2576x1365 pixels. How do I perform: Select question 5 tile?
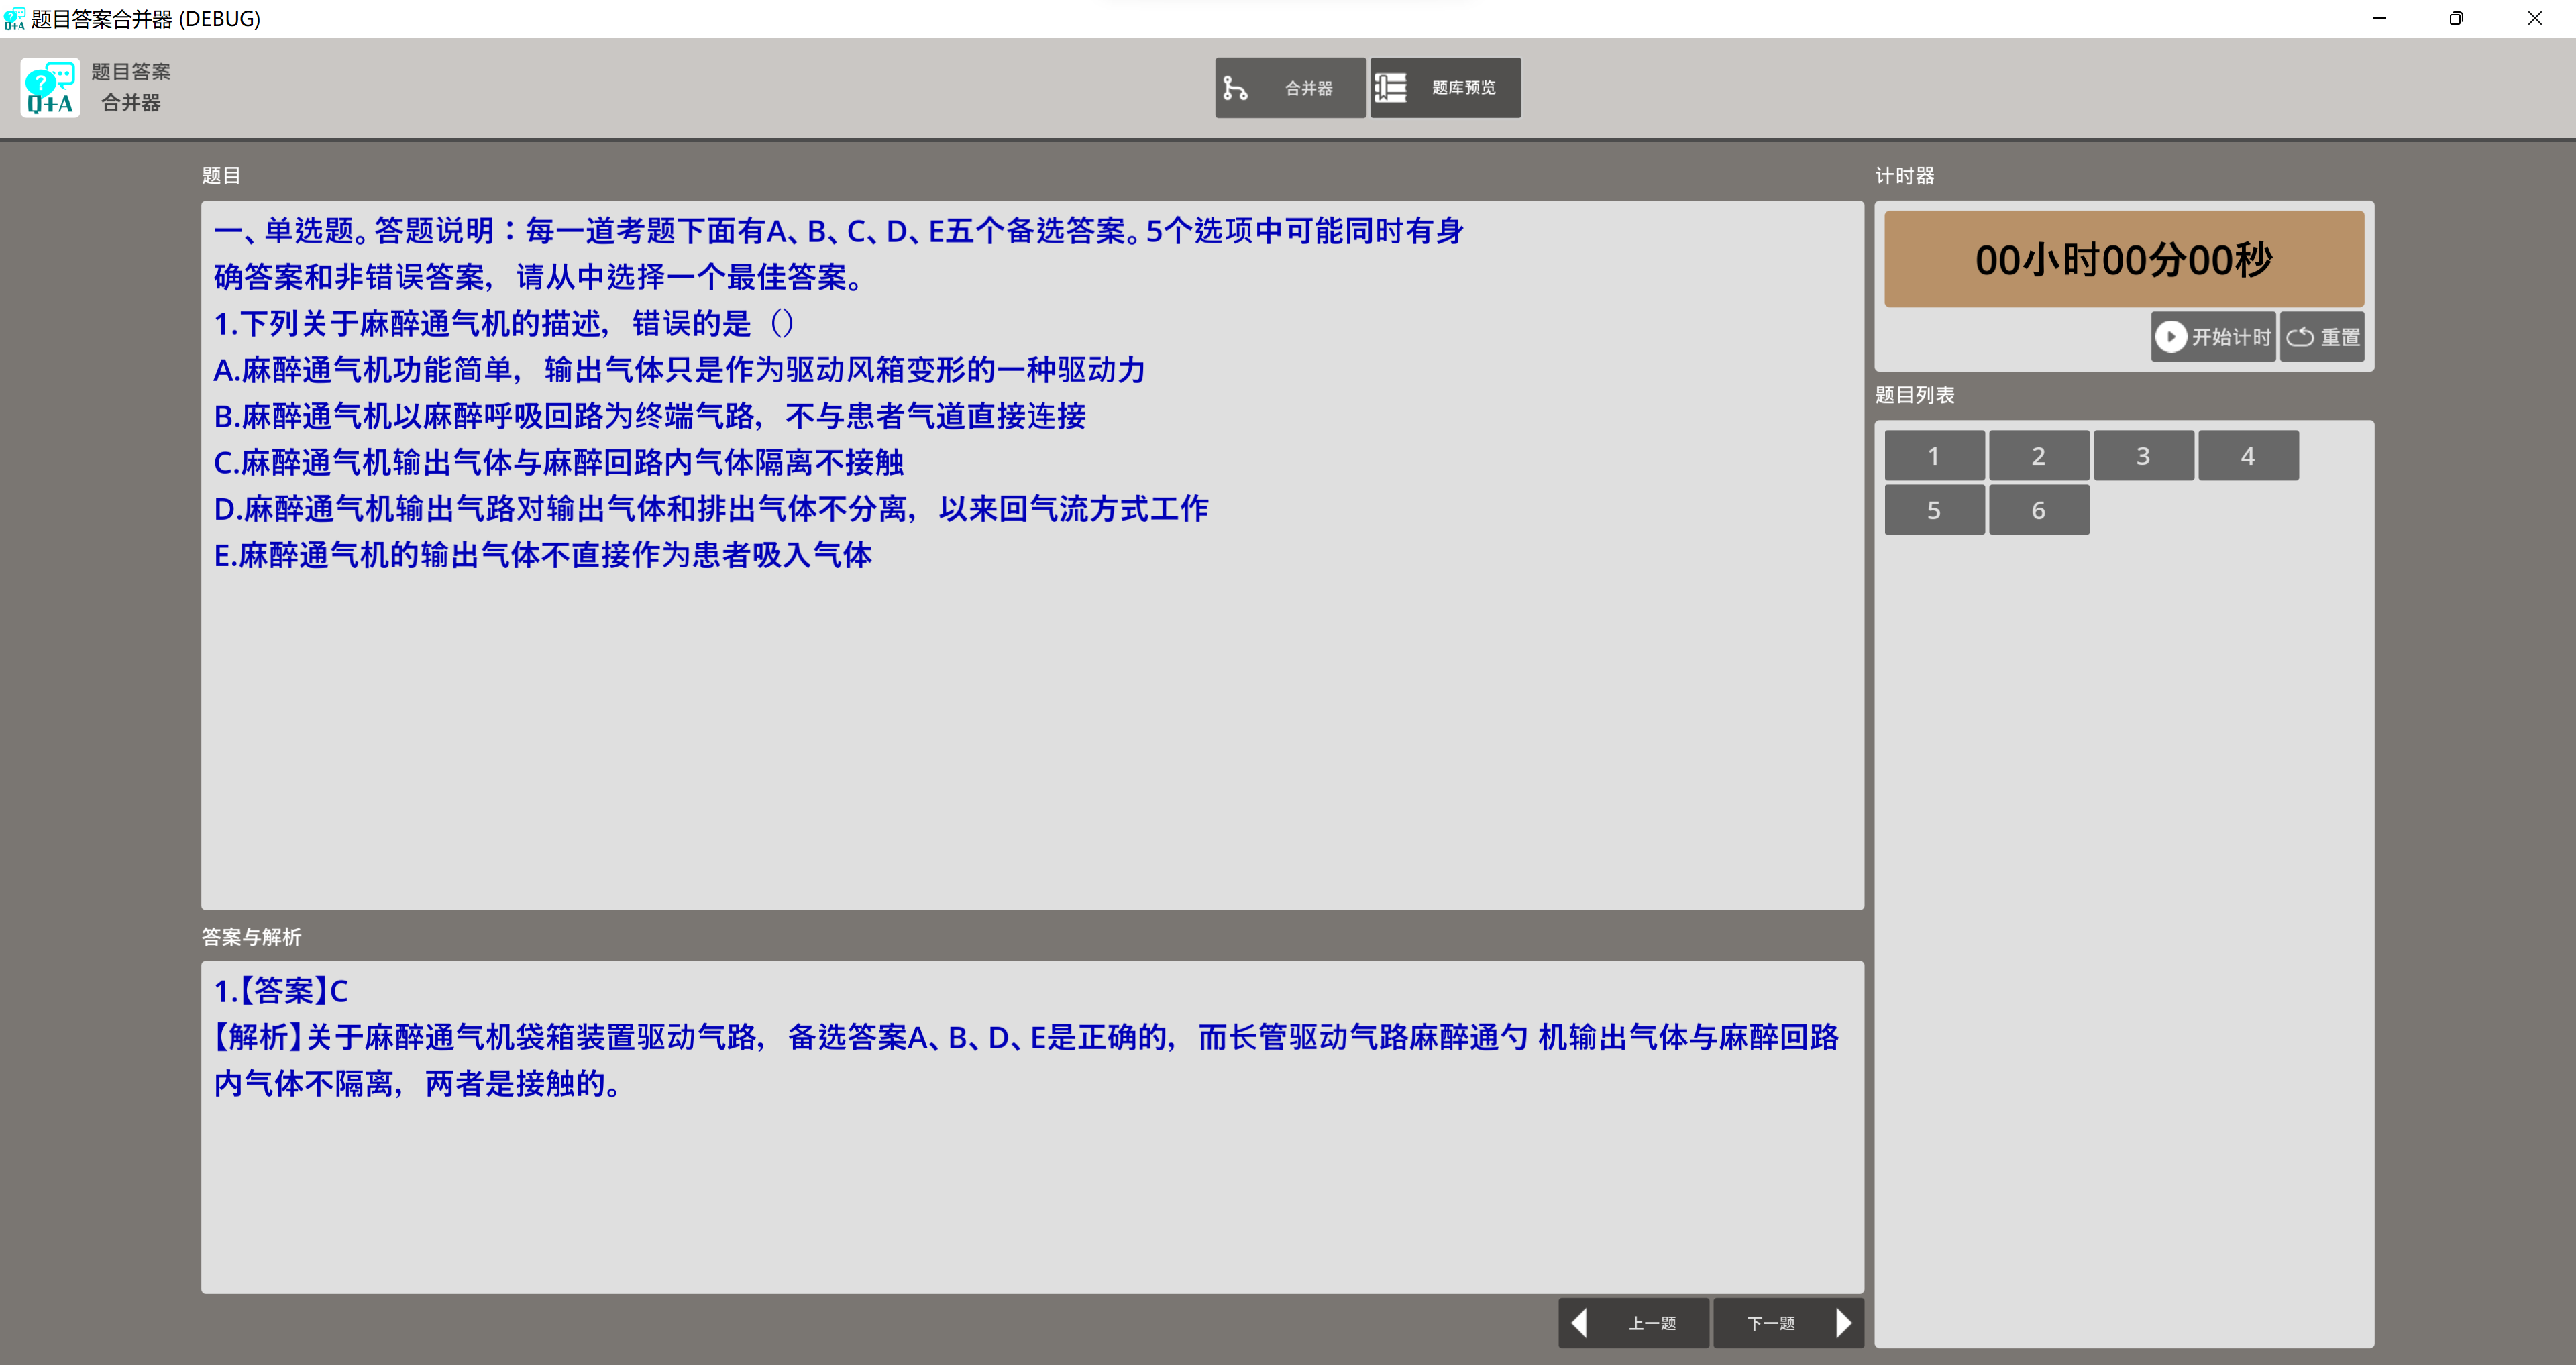tap(1934, 510)
